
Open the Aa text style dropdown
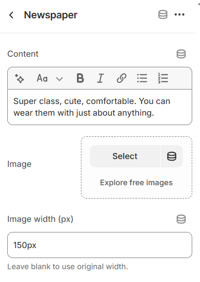49,78
